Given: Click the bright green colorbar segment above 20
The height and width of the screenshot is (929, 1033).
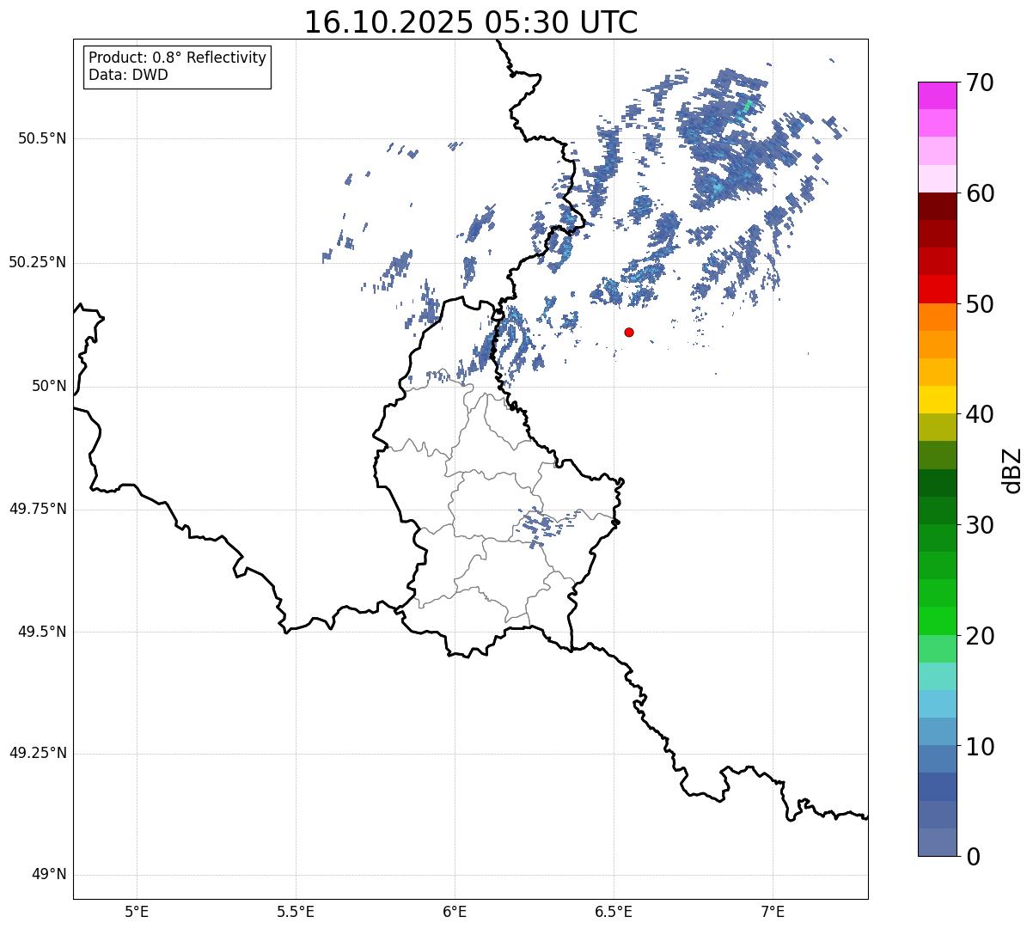Looking at the screenshot, I should [937, 620].
